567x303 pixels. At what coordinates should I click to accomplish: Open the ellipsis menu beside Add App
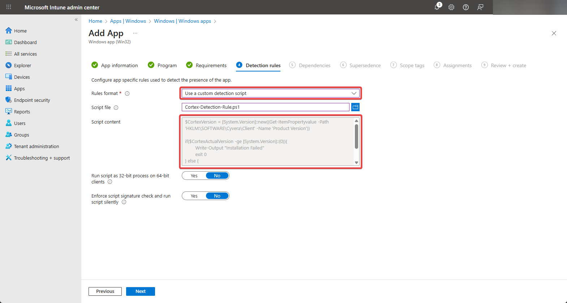[x=135, y=33]
